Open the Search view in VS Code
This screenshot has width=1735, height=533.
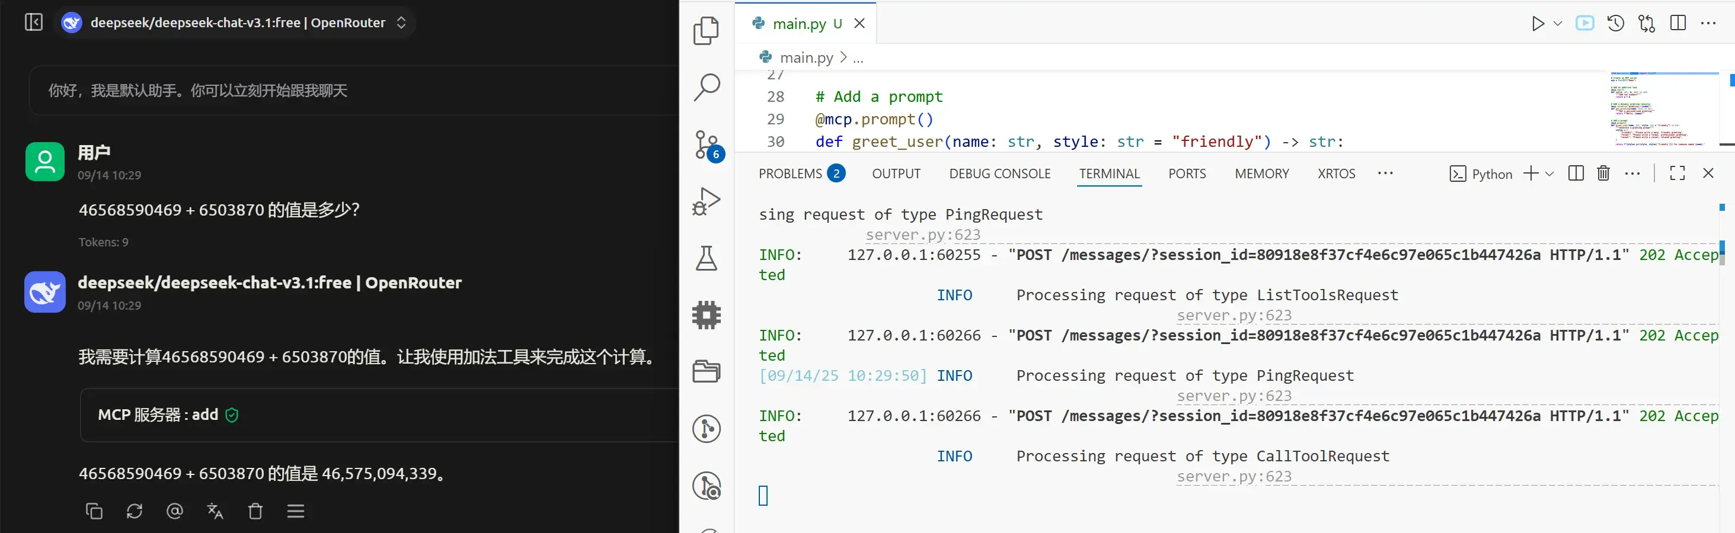coord(707,88)
